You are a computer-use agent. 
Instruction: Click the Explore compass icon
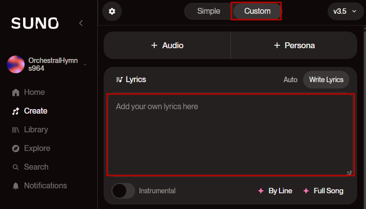(x=16, y=149)
